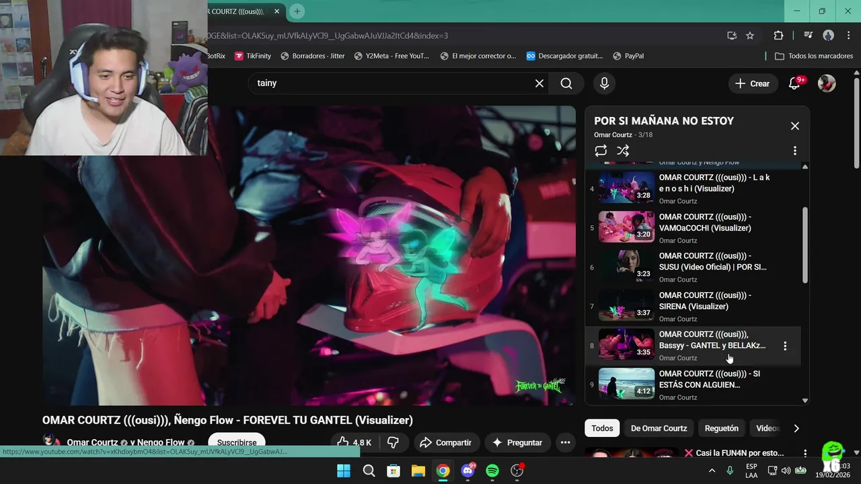Click the YouTube search magnifier button

click(566, 83)
